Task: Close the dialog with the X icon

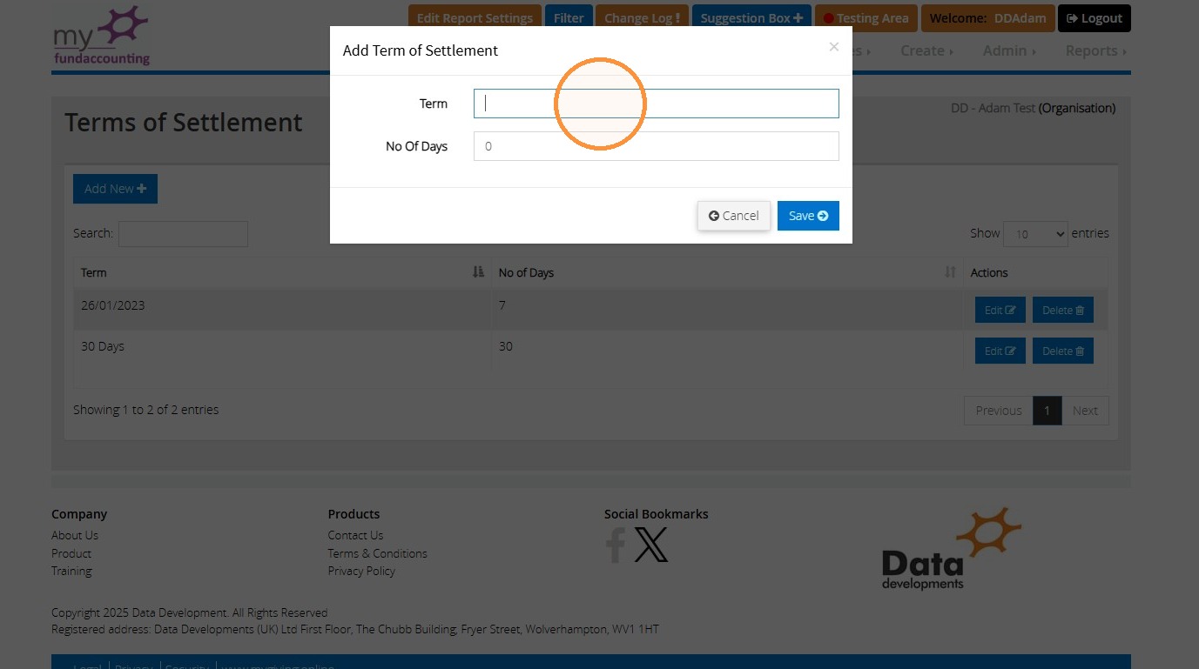Action: click(x=834, y=47)
